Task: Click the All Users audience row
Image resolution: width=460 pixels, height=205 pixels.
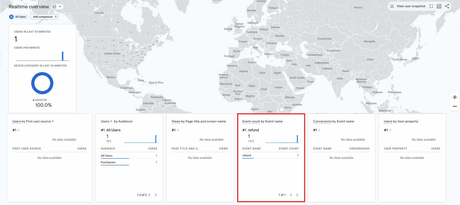Action: (x=107, y=156)
